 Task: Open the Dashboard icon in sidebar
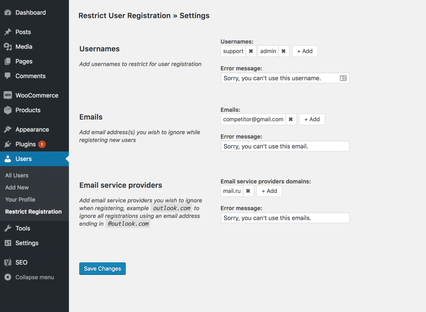[x=8, y=12]
